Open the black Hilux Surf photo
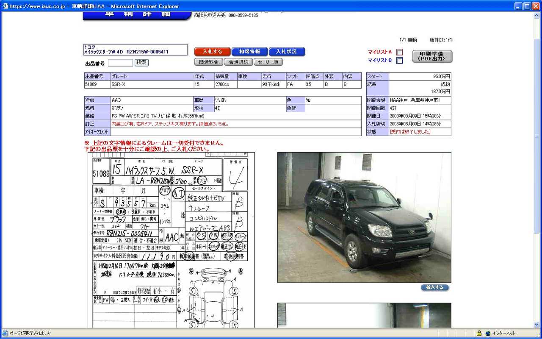The height and width of the screenshot is (339, 542). [364, 217]
